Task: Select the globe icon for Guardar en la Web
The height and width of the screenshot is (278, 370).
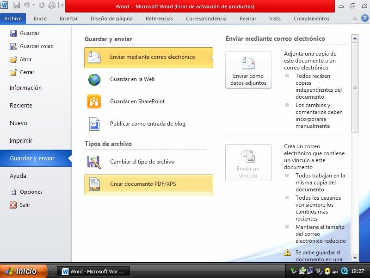Action: point(94,80)
